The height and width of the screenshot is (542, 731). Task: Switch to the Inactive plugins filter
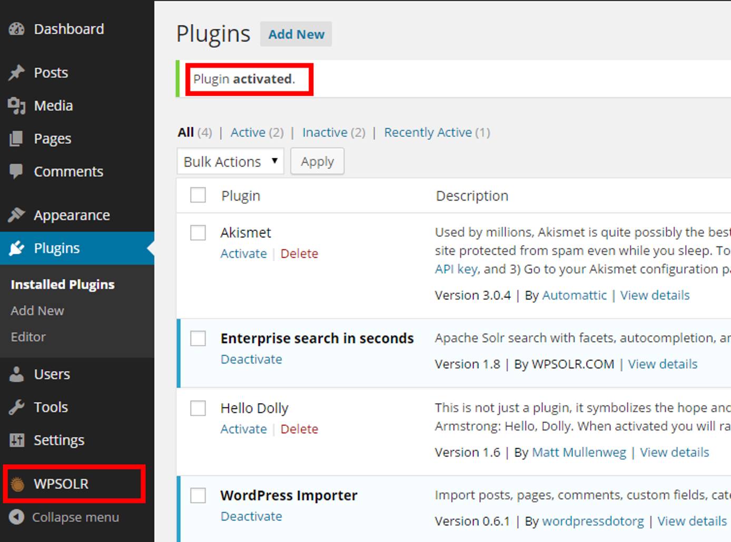325,132
